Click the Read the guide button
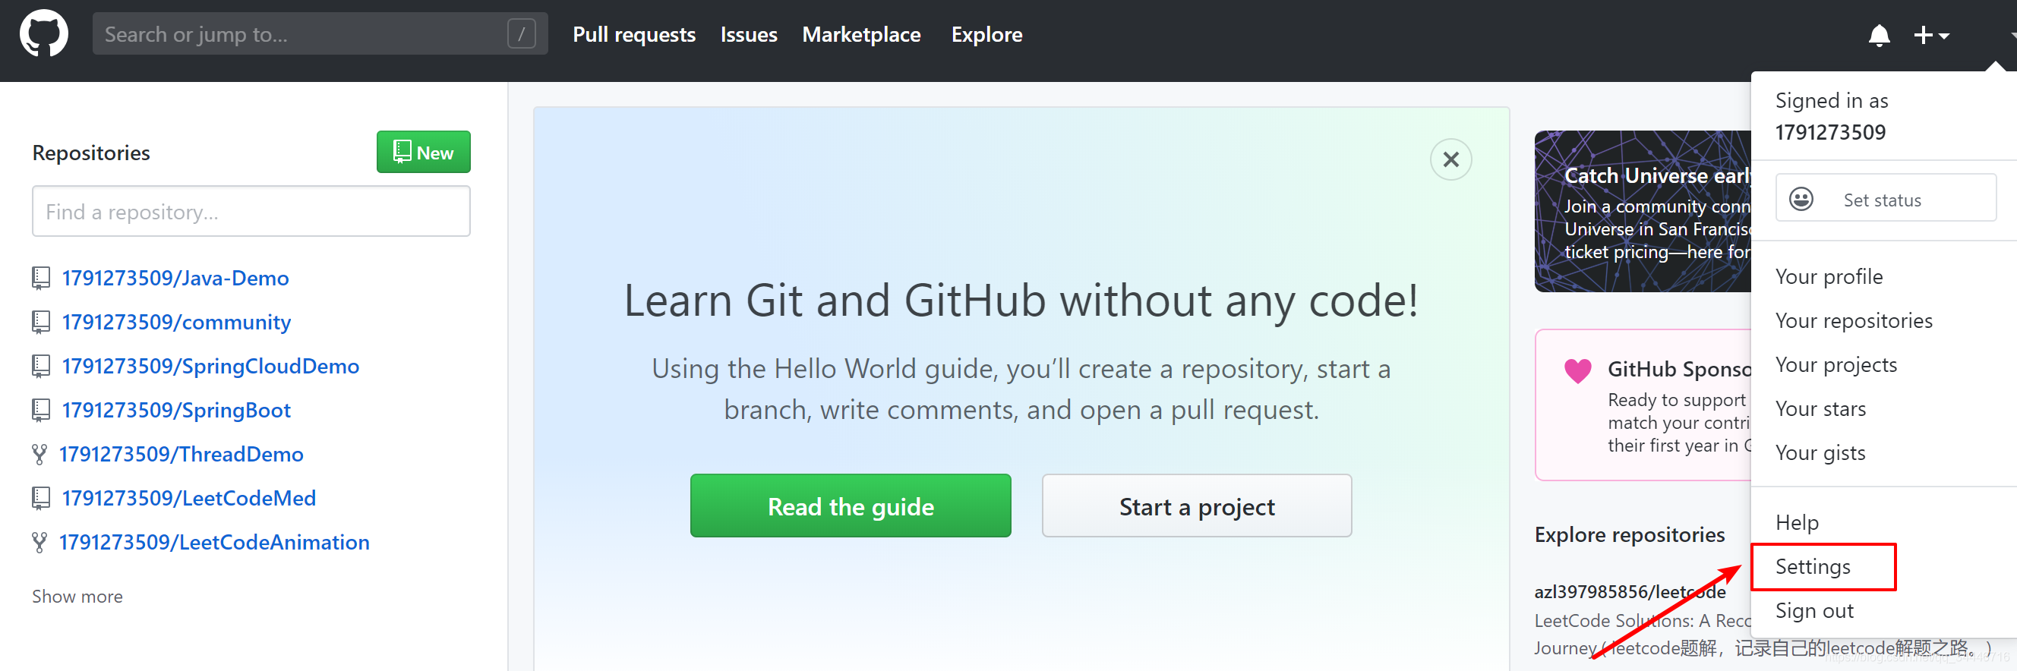2017x671 pixels. tap(851, 506)
